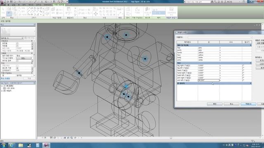Click the Text icon in quick access toolbar
Image resolution: width=264 pixels, height=148 pixels.
(x=42, y=2)
